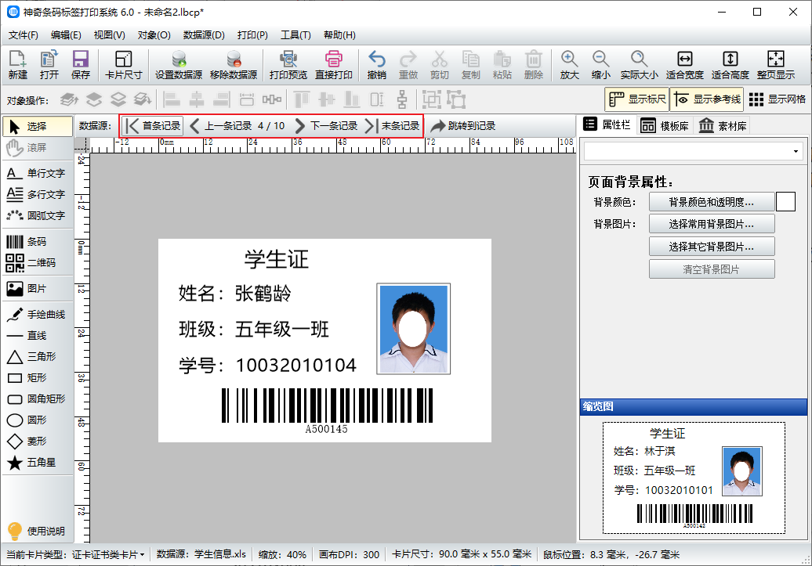Click the A500145 barcode on the card

pyautogui.click(x=327, y=411)
